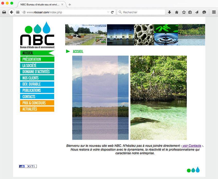The height and width of the screenshot is (179, 218).
Task: Reload the page with the refresh icon
Action: (112, 12)
